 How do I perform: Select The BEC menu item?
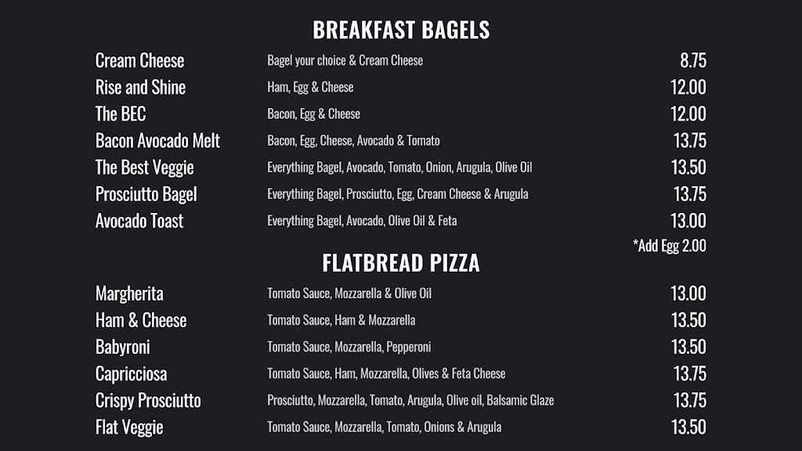point(121,114)
